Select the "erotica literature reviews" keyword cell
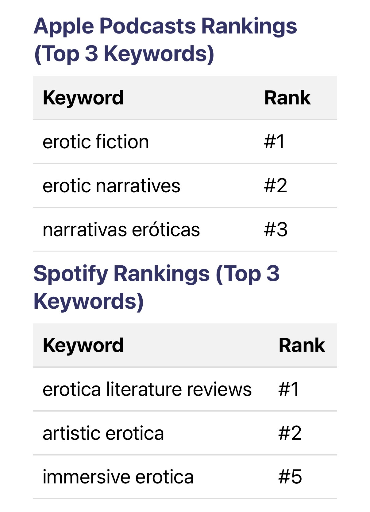 147,389
